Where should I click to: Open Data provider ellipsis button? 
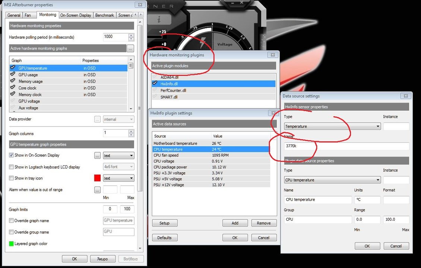(x=98, y=119)
